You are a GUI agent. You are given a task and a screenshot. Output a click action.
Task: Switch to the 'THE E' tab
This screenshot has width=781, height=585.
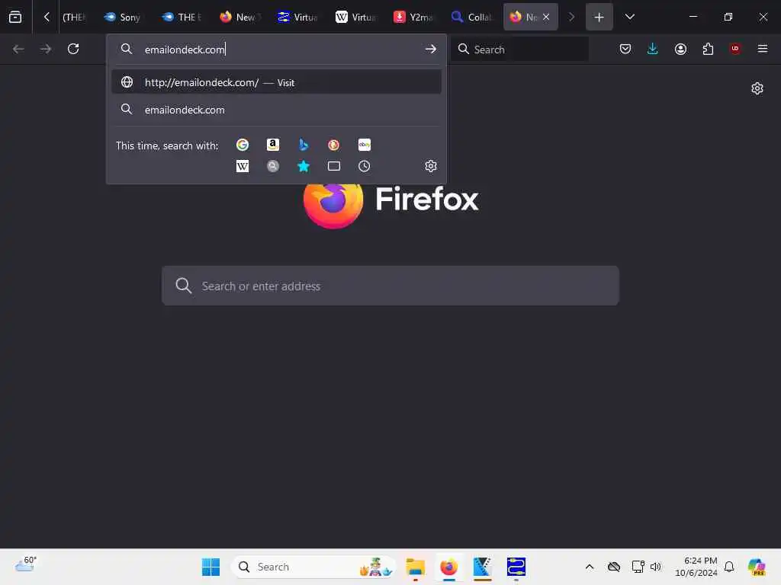pos(182,17)
